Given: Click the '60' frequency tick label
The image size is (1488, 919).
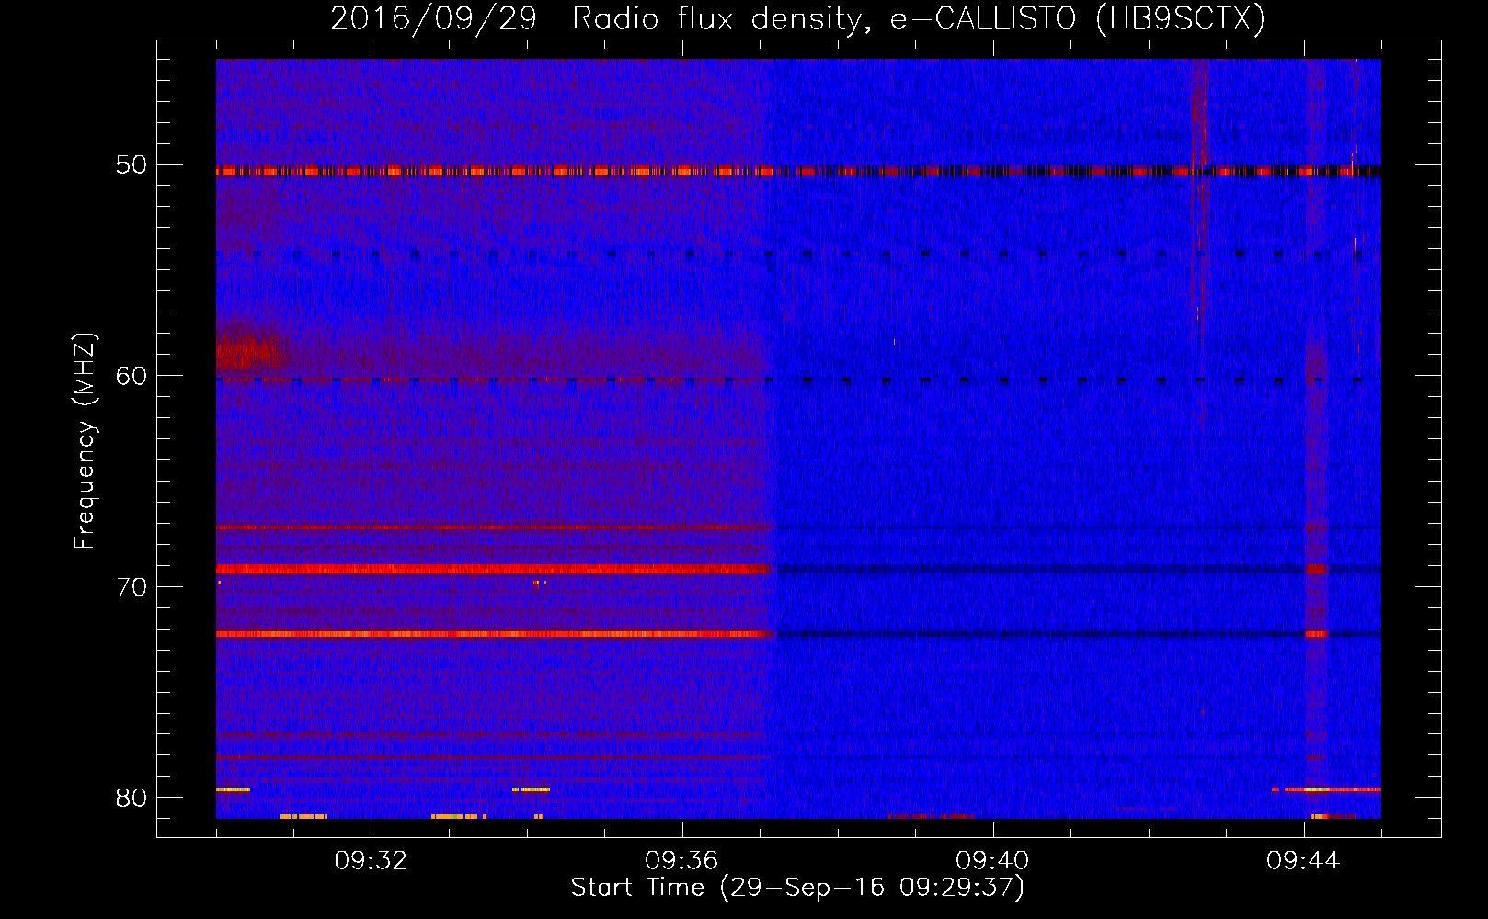Looking at the screenshot, I should click(132, 376).
